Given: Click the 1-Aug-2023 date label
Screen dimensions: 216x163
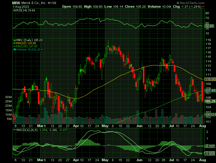Looking at the screenshot, I should click(21, 6).
